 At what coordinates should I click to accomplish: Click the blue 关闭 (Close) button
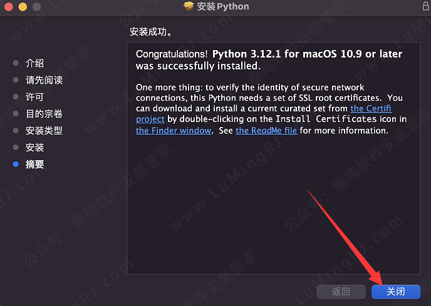(395, 292)
